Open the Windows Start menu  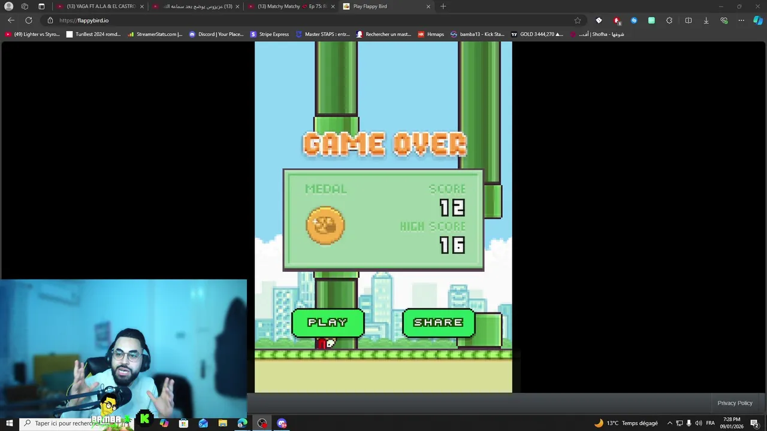coord(9,423)
